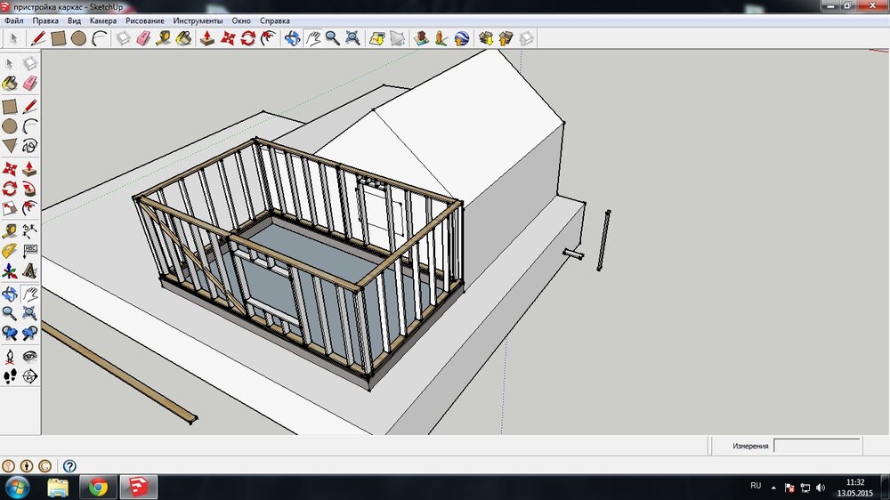Open the Instructor help question-mark icon

69,465
